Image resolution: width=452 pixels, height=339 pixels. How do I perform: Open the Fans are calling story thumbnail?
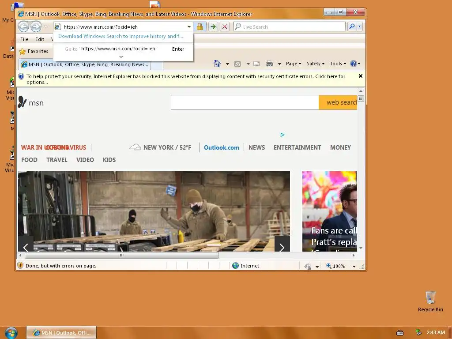pyautogui.click(x=329, y=211)
